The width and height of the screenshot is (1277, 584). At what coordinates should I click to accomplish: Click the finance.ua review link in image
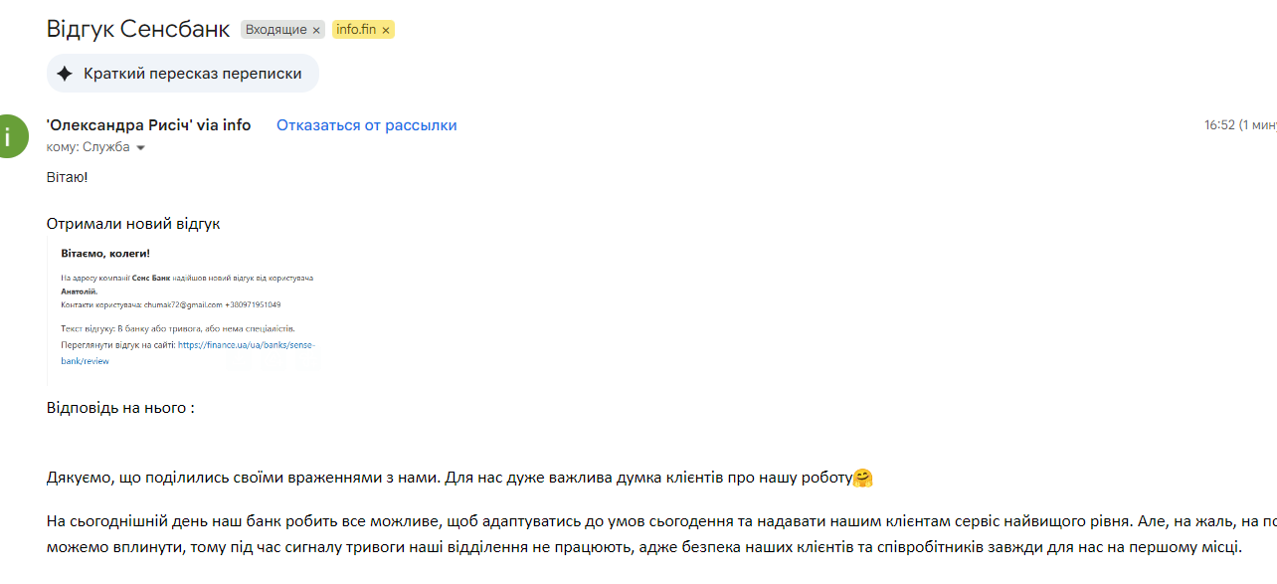pos(188,353)
